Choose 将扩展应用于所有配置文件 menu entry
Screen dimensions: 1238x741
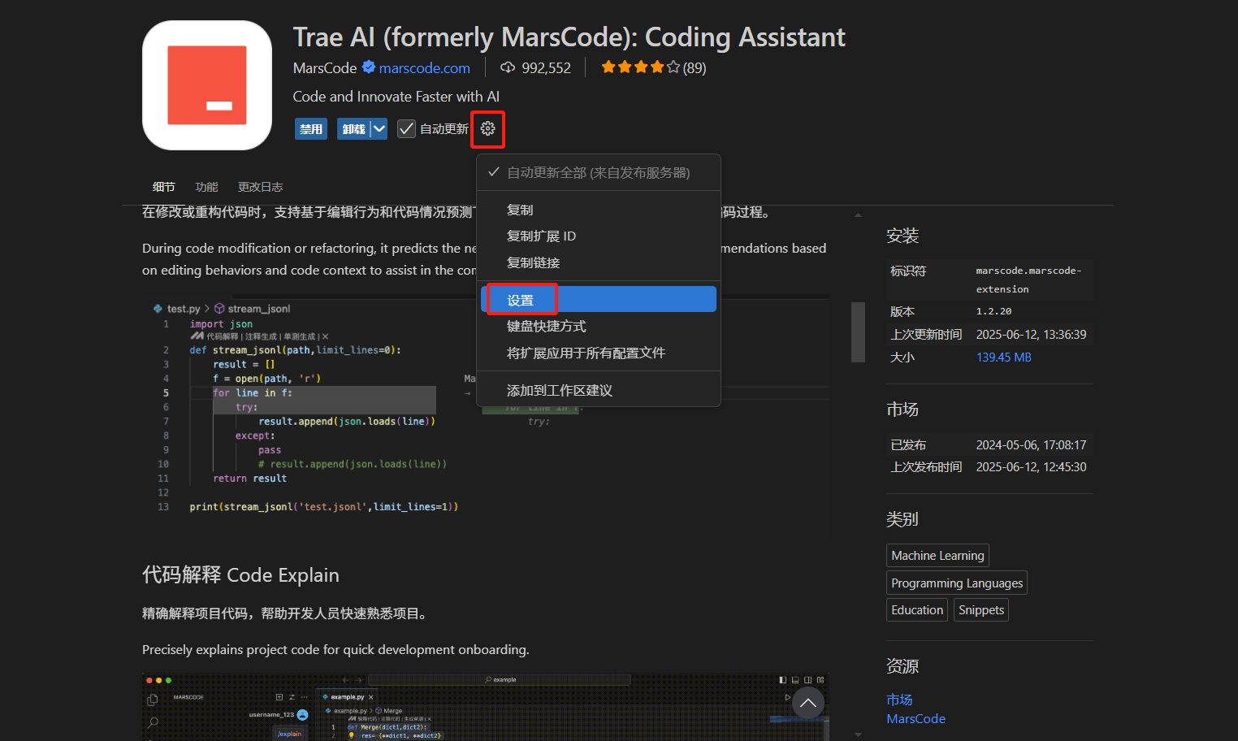598,353
